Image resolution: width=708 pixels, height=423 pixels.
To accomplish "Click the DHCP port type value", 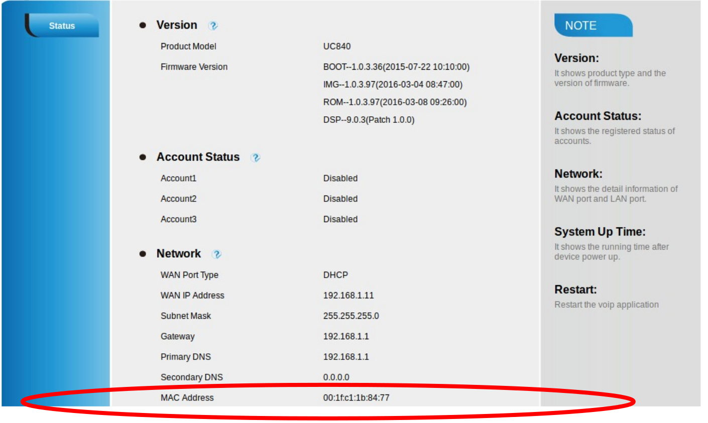I will [335, 275].
